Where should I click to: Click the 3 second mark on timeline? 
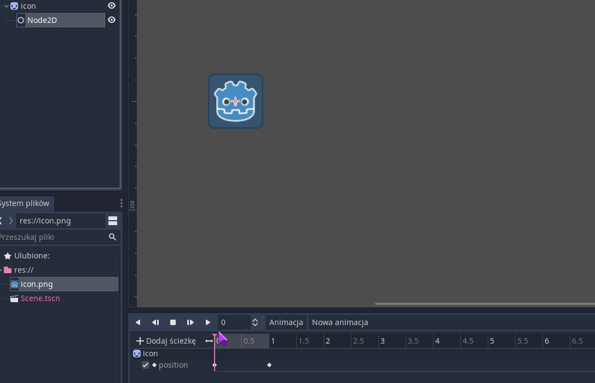click(383, 341)
